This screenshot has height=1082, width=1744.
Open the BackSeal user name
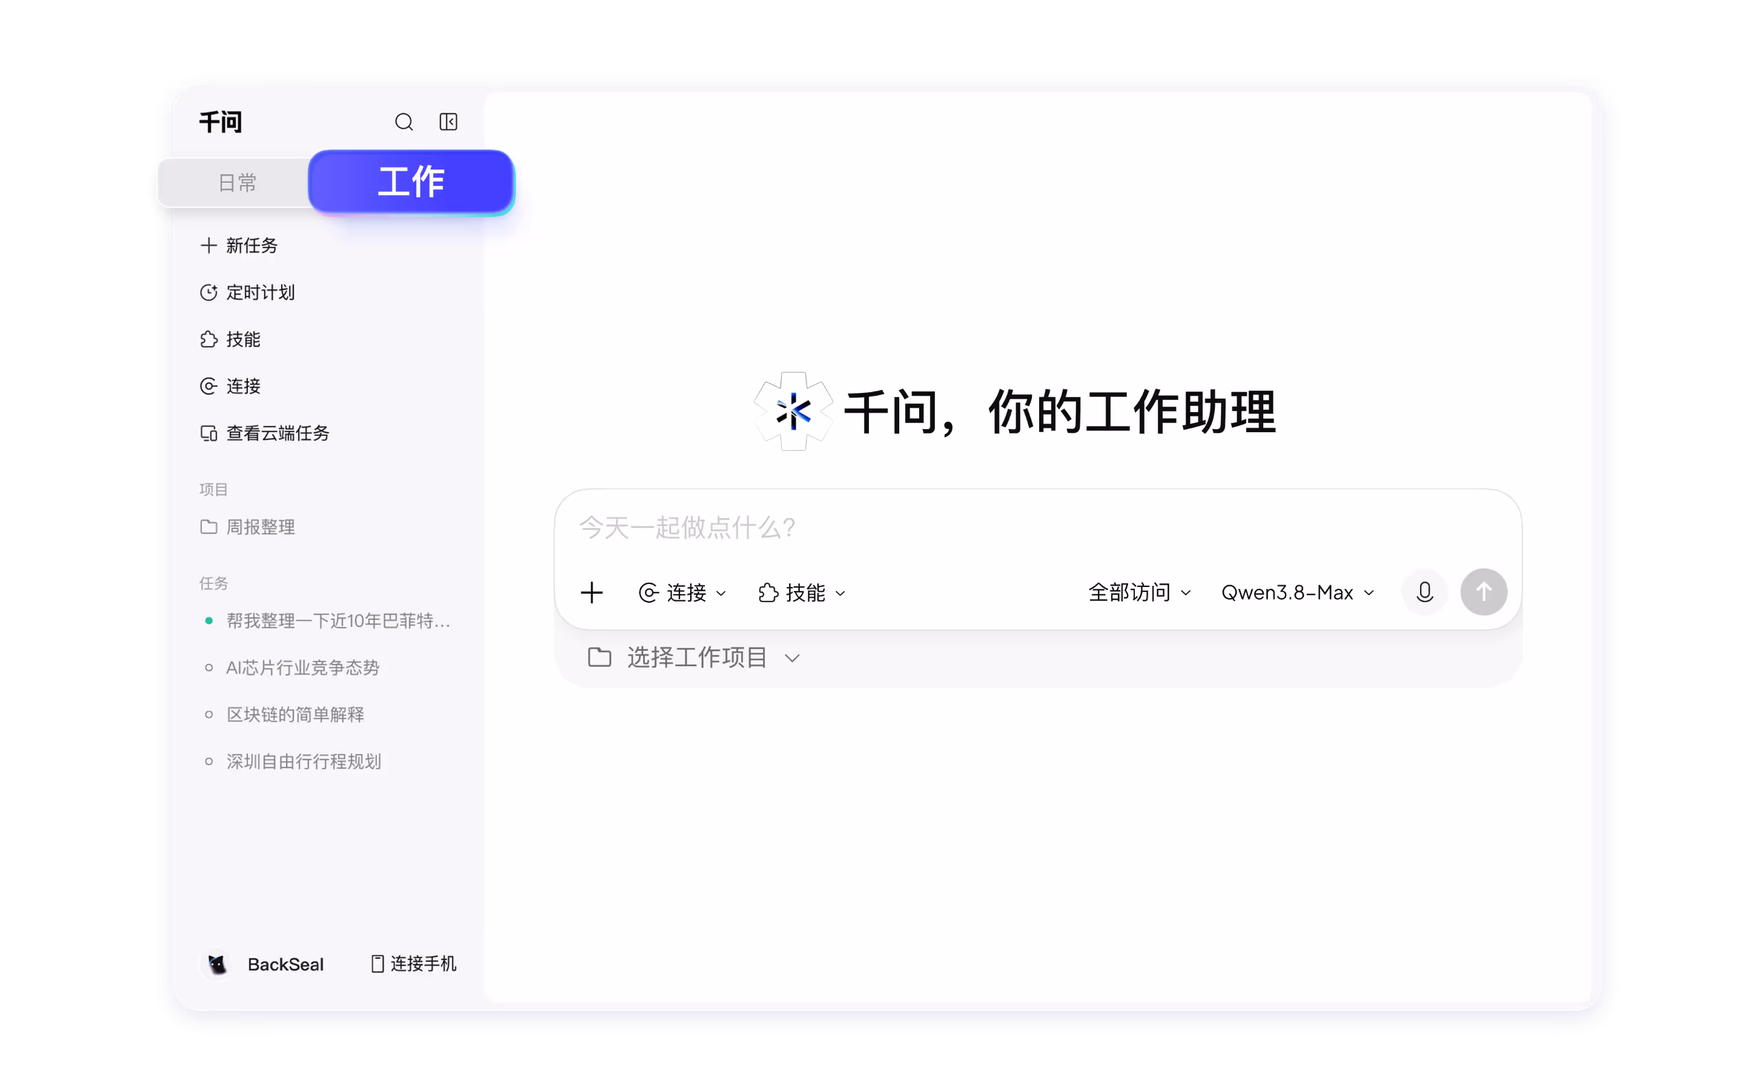click(x=286, y=965)
